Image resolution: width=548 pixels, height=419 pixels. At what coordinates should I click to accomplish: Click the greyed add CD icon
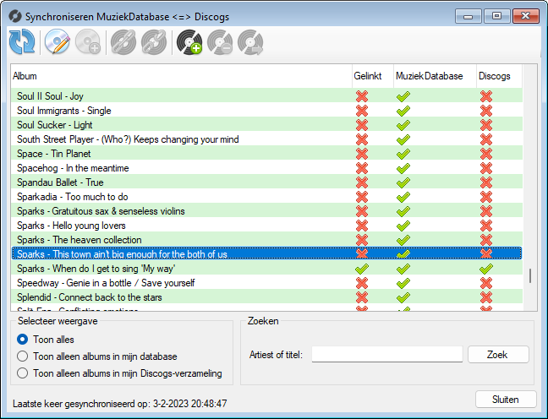[x=88, y=42]
